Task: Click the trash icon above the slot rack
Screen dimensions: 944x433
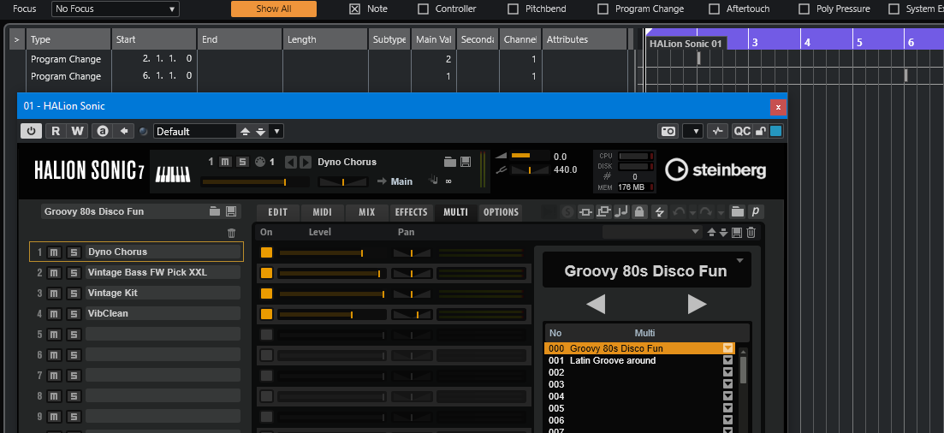Action: (x=231, y=233)
